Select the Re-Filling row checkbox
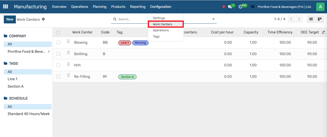Screen dimensions: 327x137 click(58, 77)
